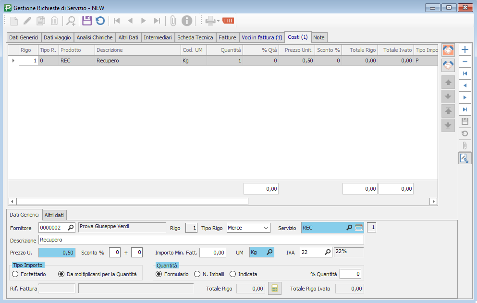Screen dimensions: 477x303
Task: Expand the Tipo Rigo dropdown
Action: (266, 228)
